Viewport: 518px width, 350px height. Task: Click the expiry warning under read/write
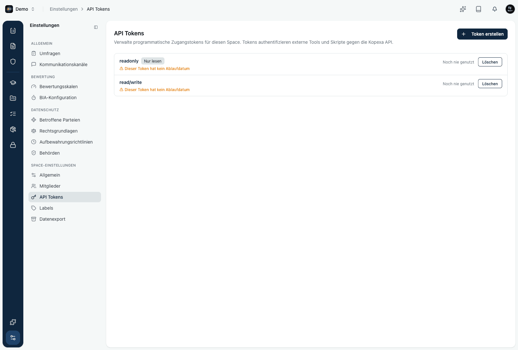pos(155,90)
